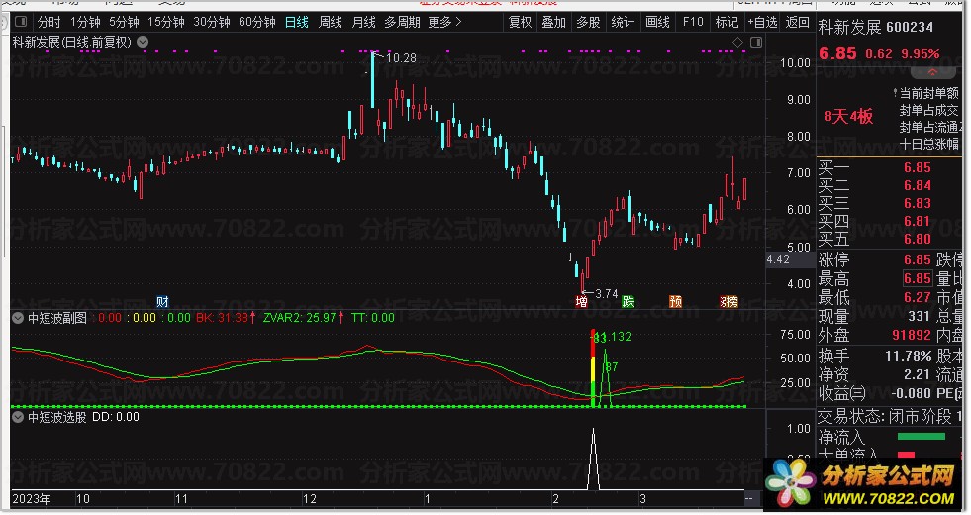Image resolution: width=971 pixels, height=515 pixels.
Task: Click the 买四 price 6.81
Action: click(x=917, y=222)
